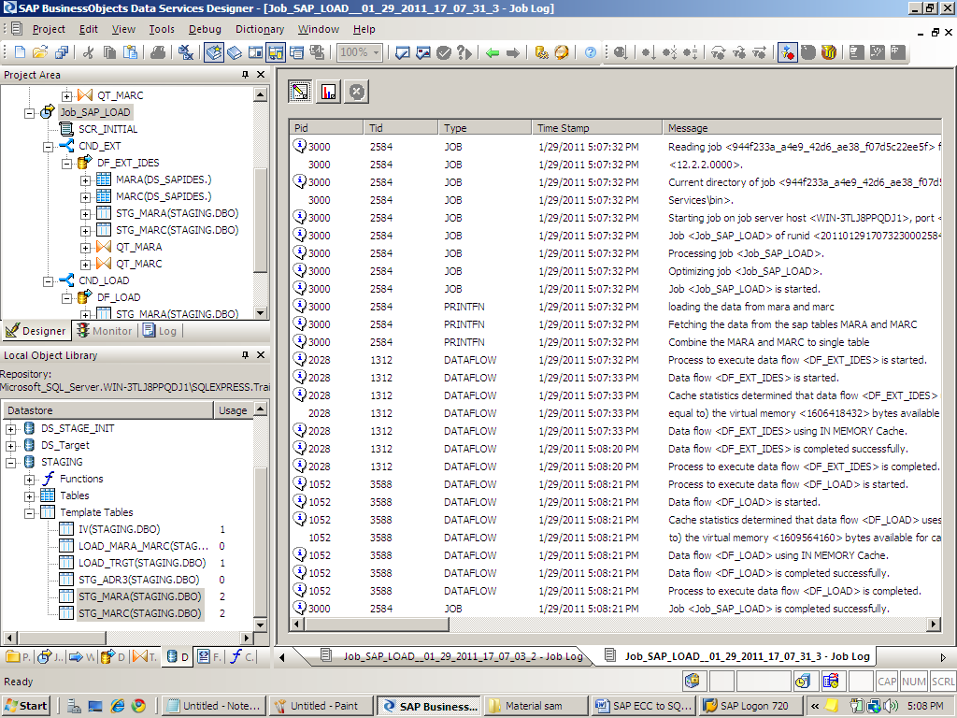Show the monitor log chart button

[328, 92]
